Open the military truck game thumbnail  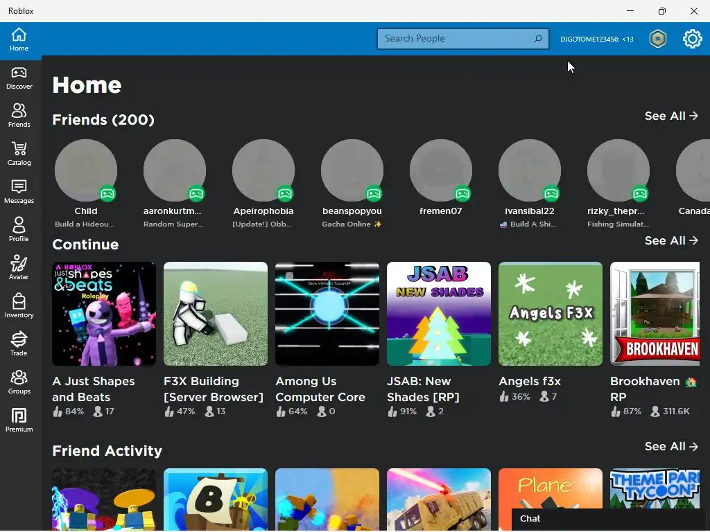click(x=439, y=499)
